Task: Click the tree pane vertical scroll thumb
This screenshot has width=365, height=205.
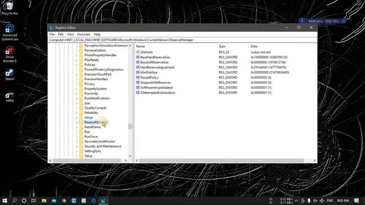Action: (130, 126)
